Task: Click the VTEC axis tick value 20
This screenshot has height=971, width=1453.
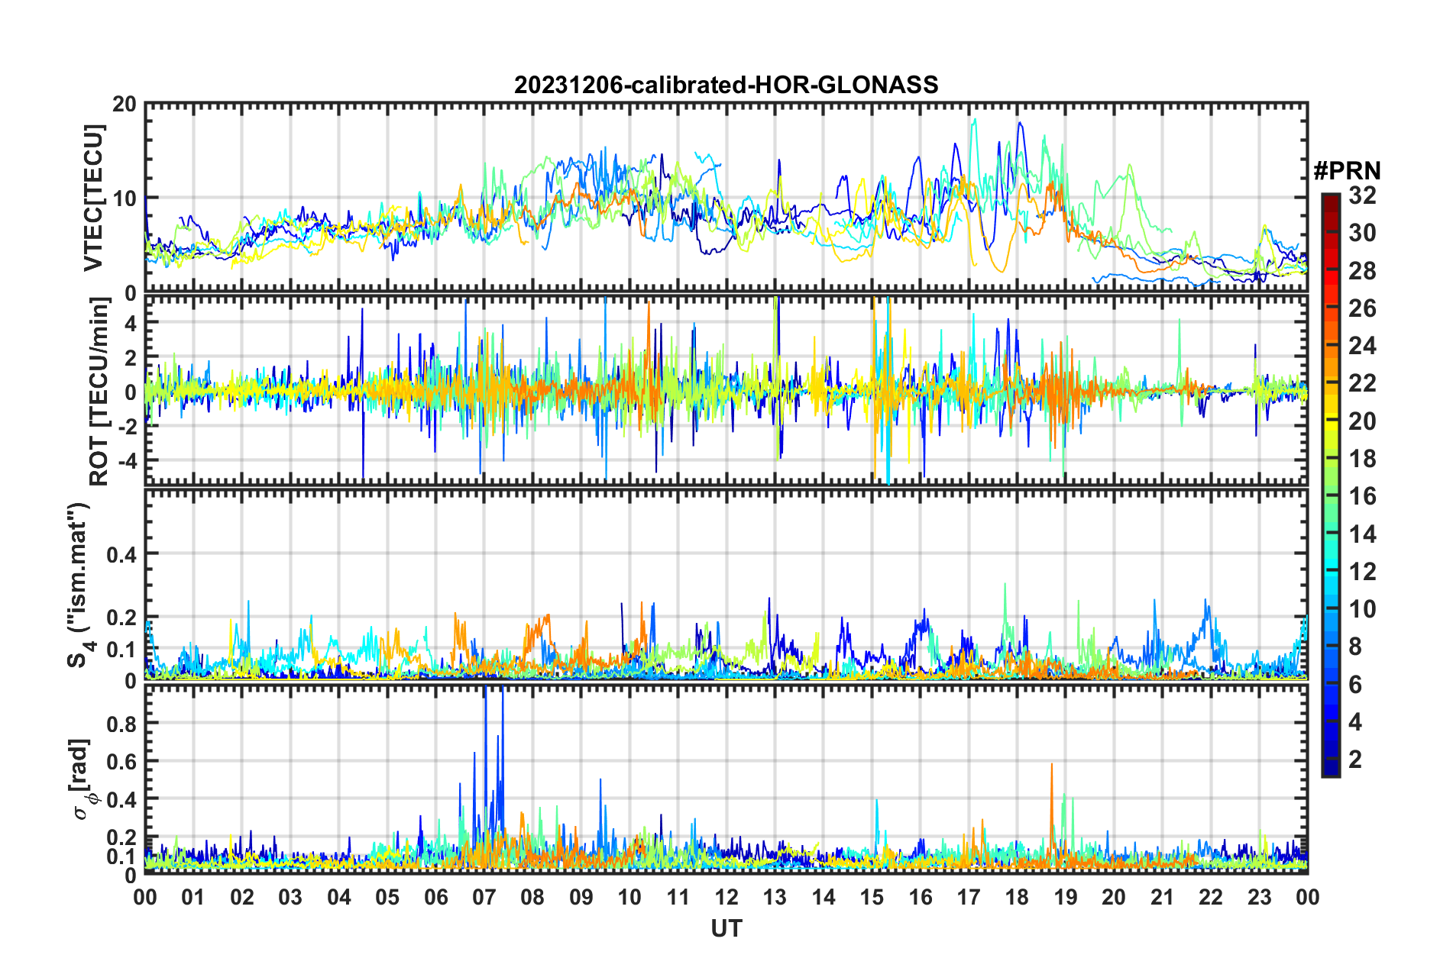Action: (x=125, y=104)
